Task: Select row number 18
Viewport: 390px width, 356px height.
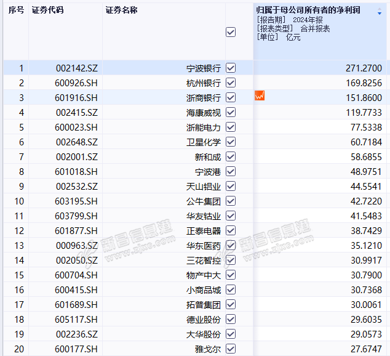Action: (x=19, y=320)
